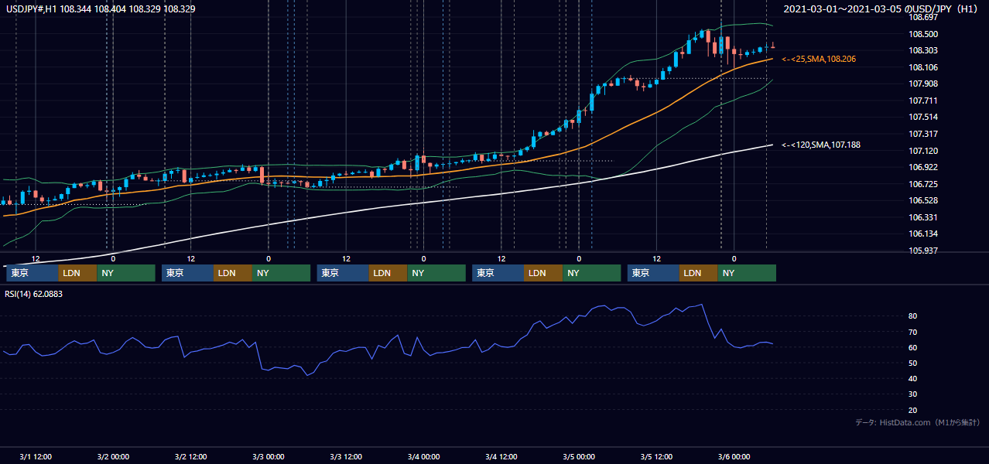Viewport: 989px width, 464px height.
Task: Click the RSI 50 level label
Action: 913,363
